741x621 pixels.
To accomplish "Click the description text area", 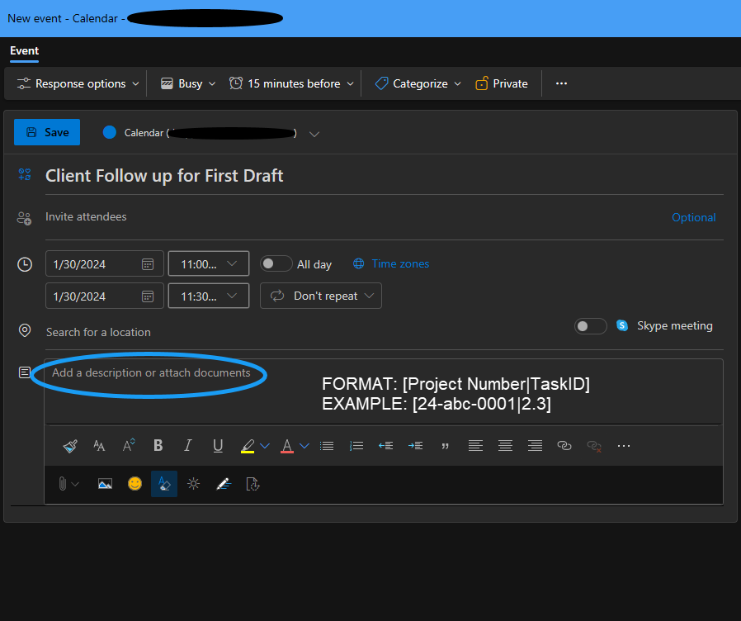I will (383, 391).
